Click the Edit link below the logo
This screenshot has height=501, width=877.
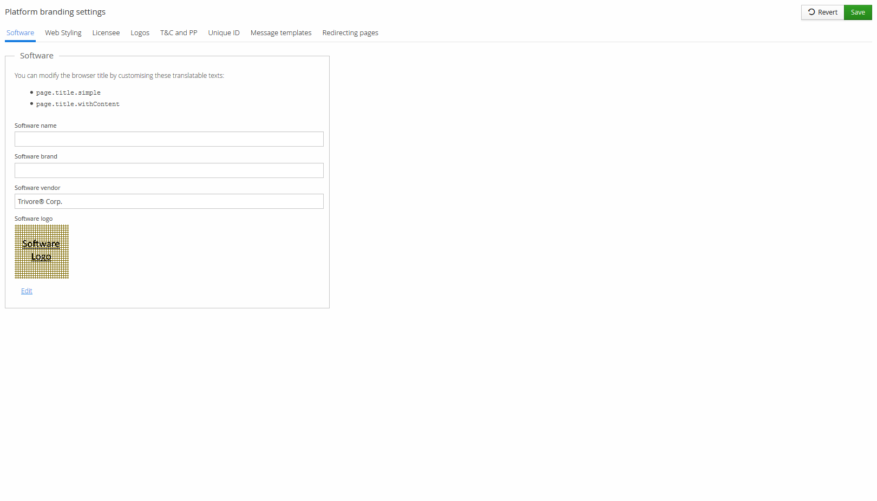pyautogui.click(x=27, y=291)
